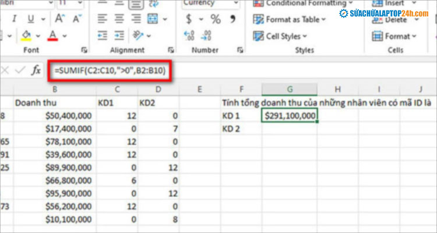Apply the yellow Fill Color bucket
This screenshot has height=233, width=437.
pyautogui.click(x=26, y=36)
